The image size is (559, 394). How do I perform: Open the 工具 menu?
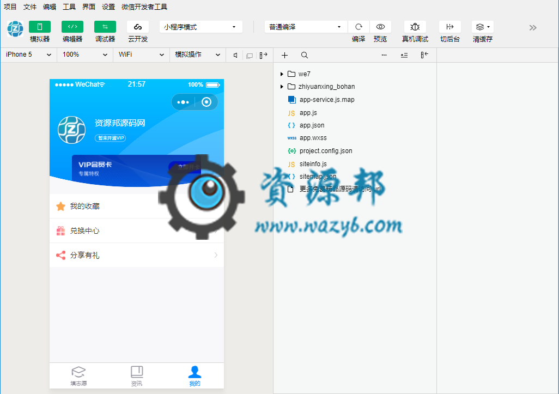tap(69, 7)
